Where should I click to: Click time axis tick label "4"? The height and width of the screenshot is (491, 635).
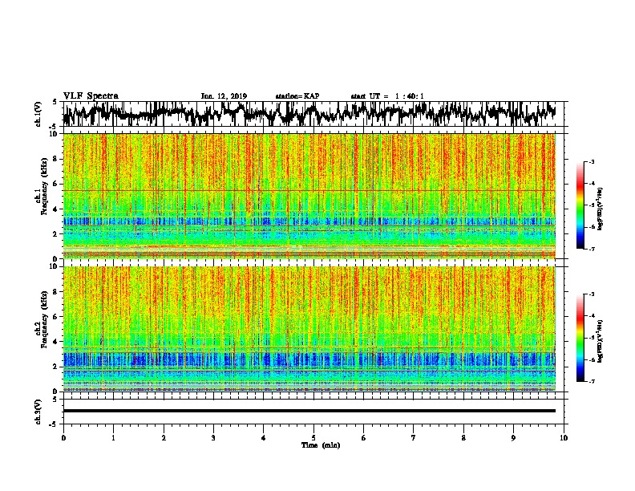click(x=264, y=437)
